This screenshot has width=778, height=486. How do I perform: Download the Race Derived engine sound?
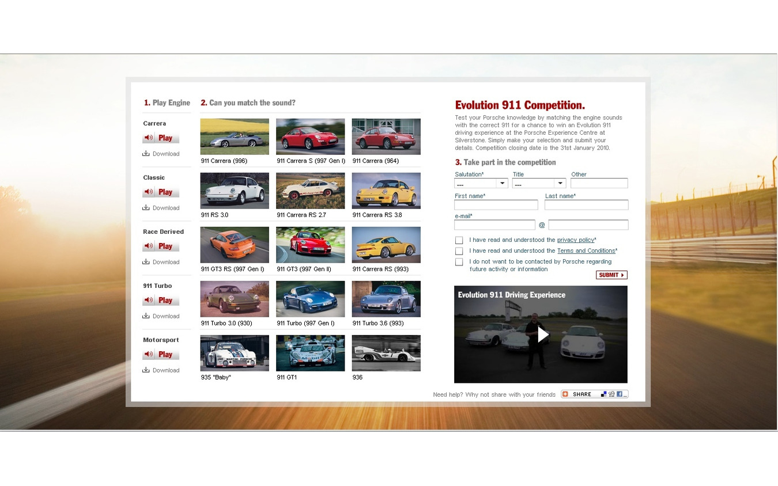point(161,262)
